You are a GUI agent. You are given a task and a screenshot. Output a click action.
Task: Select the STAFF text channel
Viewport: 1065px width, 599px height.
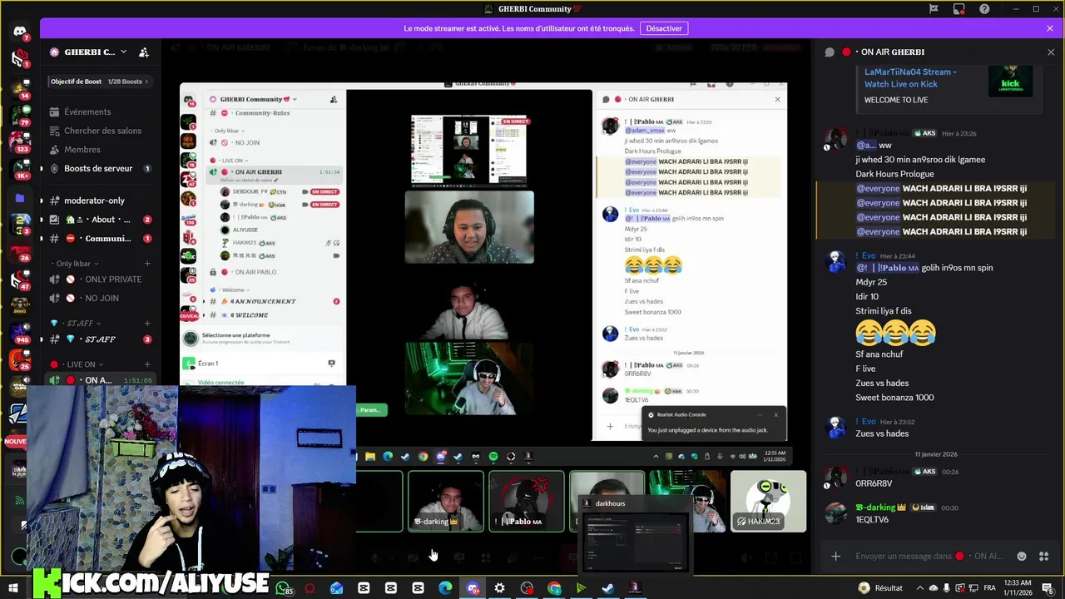[x=101, y=339]
